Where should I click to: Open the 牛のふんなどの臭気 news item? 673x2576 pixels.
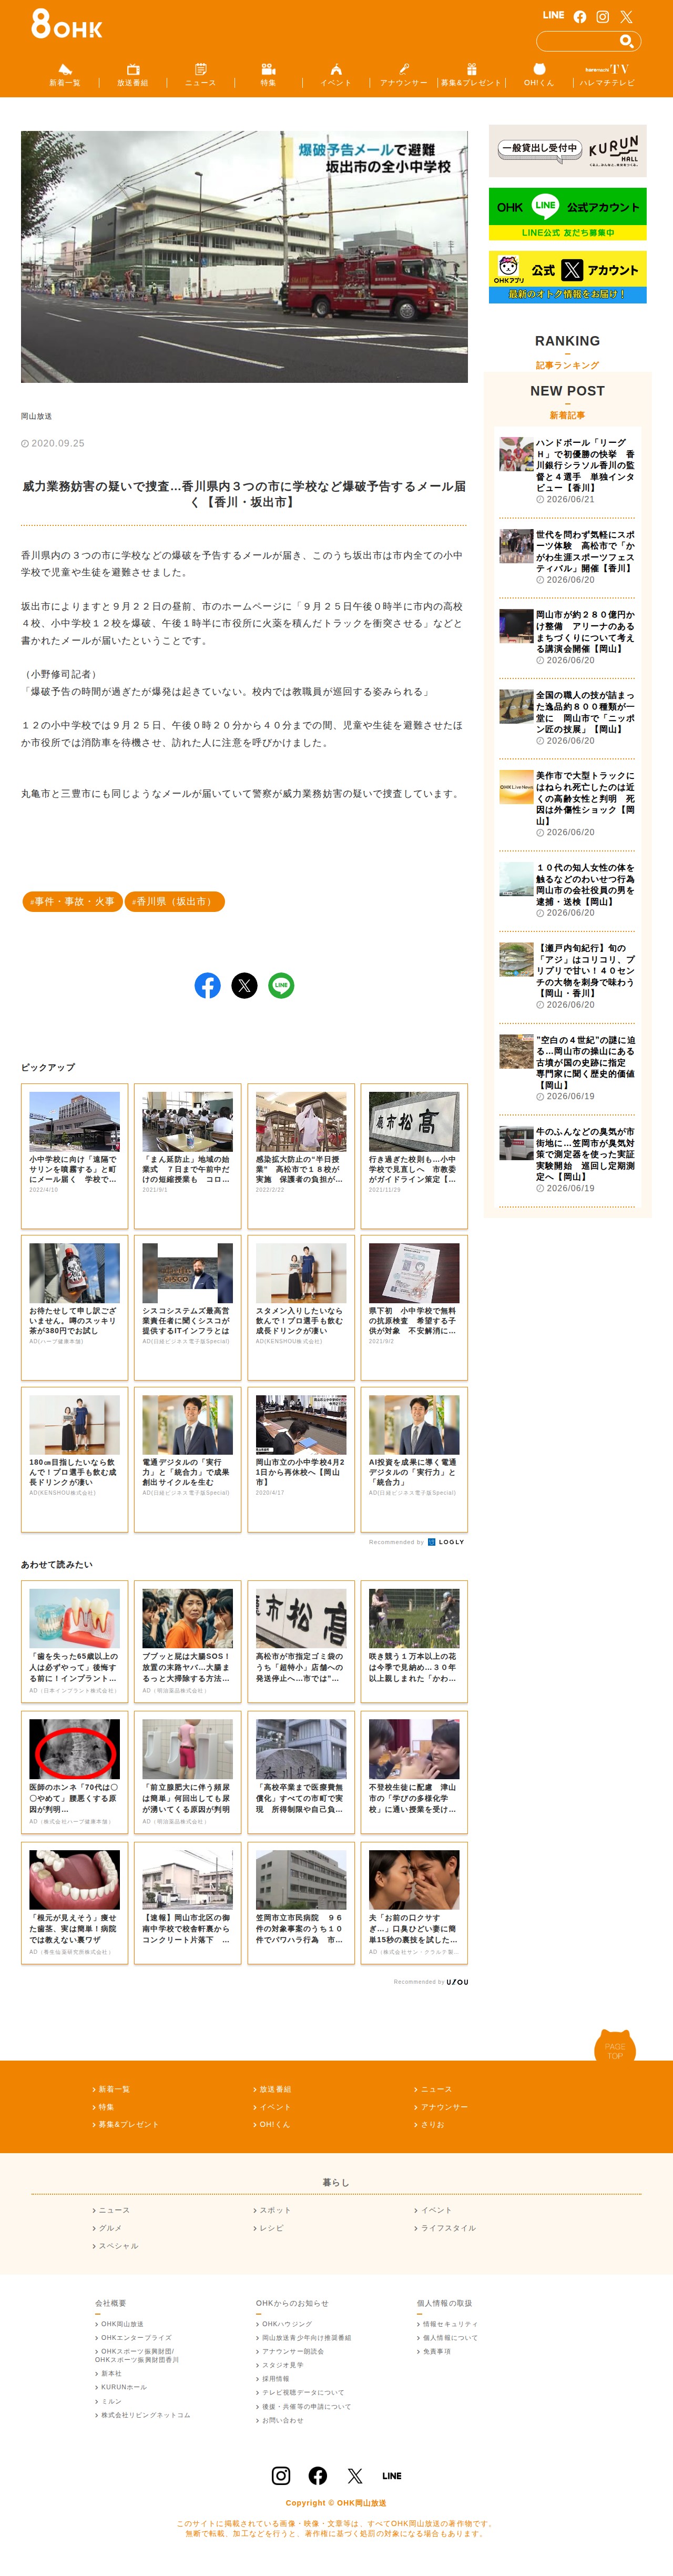[x=567, y=1160]
